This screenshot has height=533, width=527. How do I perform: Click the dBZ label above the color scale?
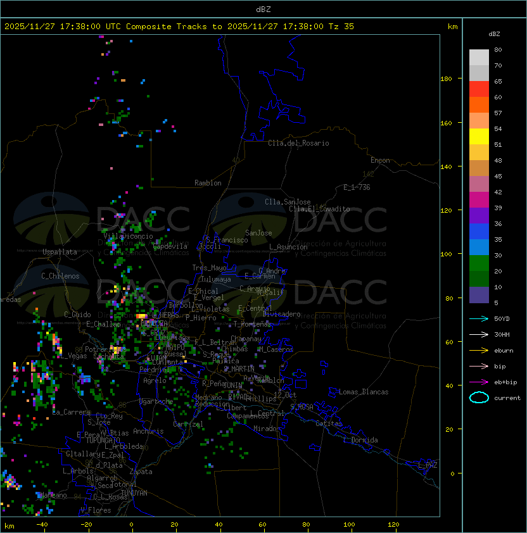[494, 34]
